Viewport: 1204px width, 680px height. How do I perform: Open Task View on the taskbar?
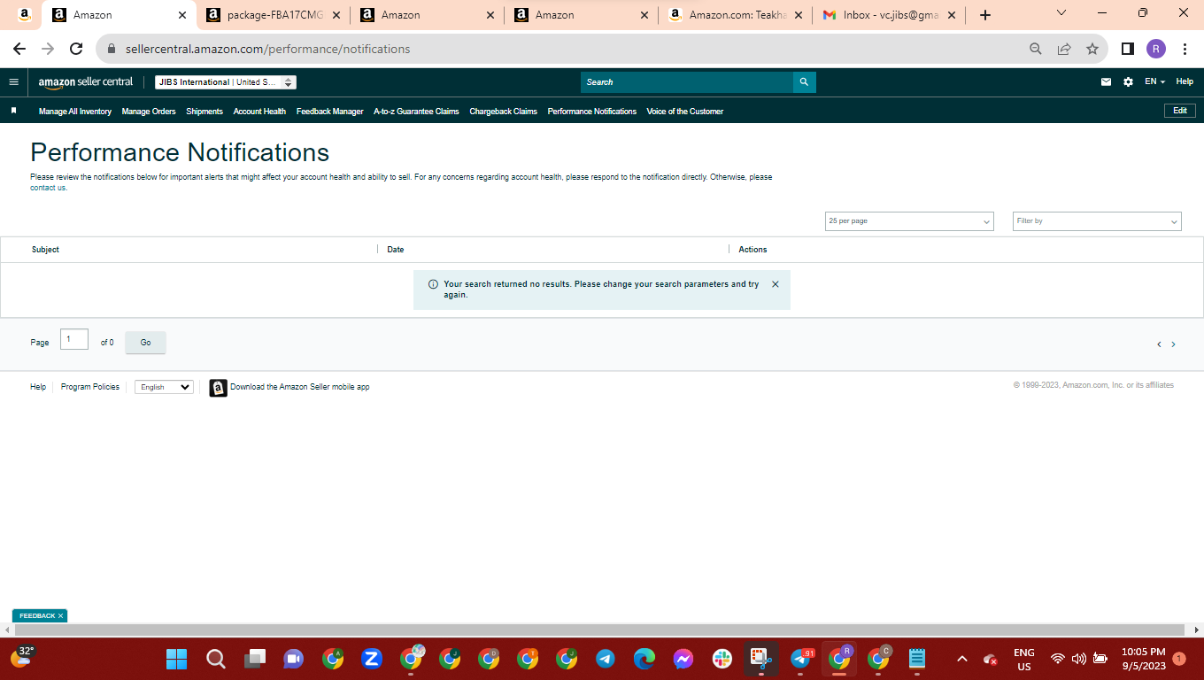(255, 659)
